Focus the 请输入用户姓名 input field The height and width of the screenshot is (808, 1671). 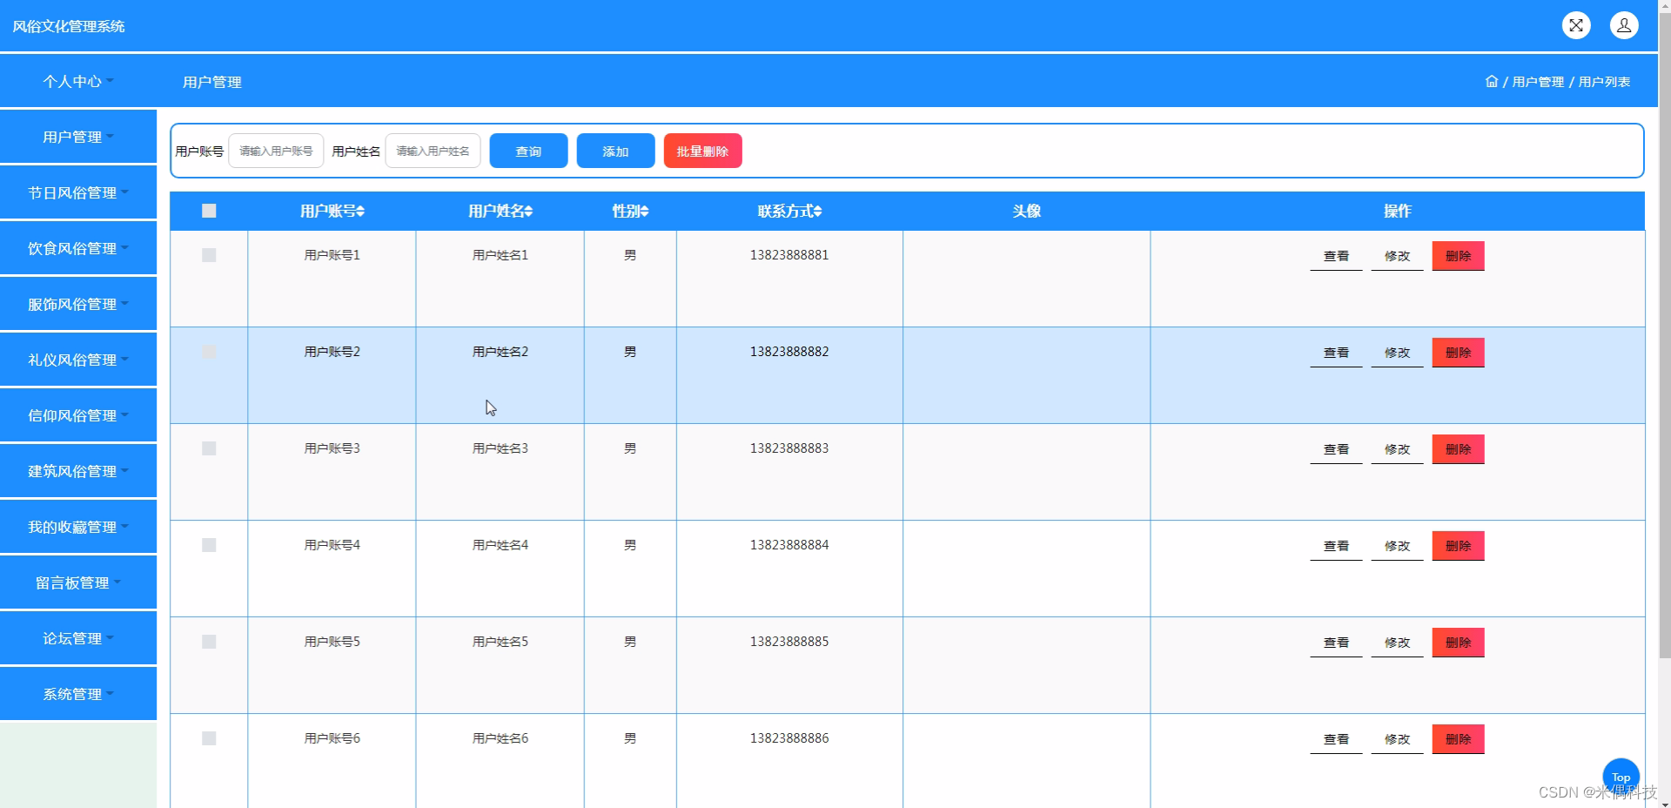[x=433, y=151]
